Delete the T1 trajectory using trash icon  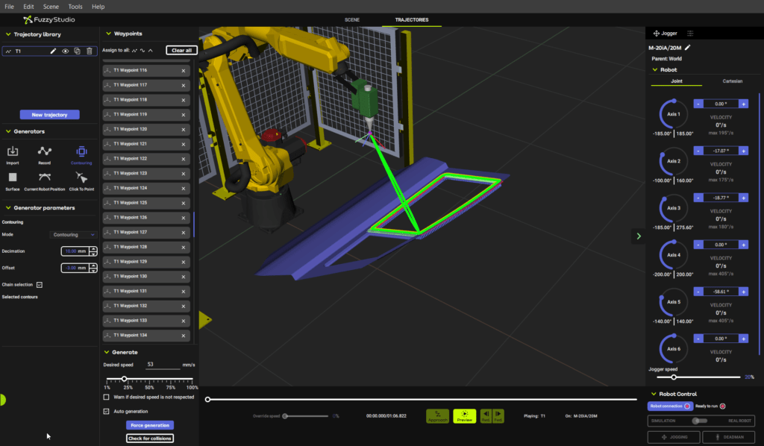pos(90,51)
